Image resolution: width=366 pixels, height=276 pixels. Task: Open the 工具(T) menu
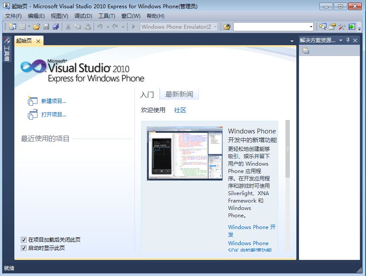107,16
